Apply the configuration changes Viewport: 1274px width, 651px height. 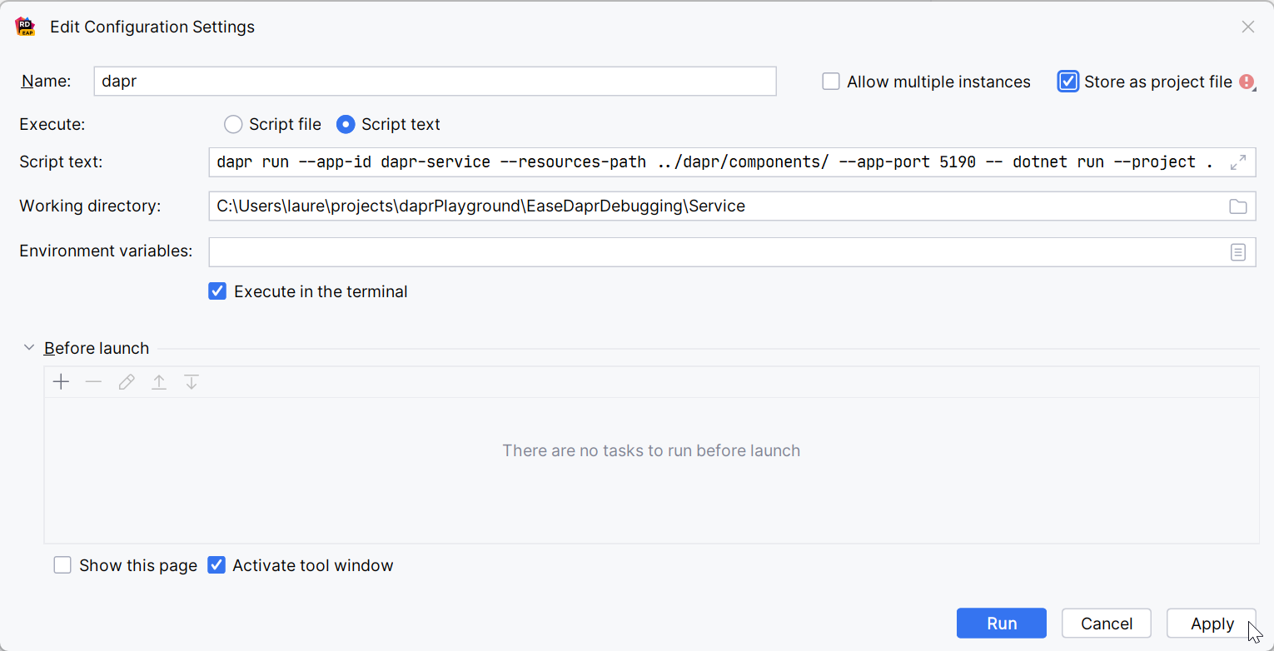[1212, 624]
